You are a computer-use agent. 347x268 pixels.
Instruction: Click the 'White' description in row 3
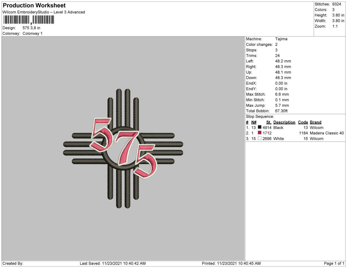pos(278,138)
